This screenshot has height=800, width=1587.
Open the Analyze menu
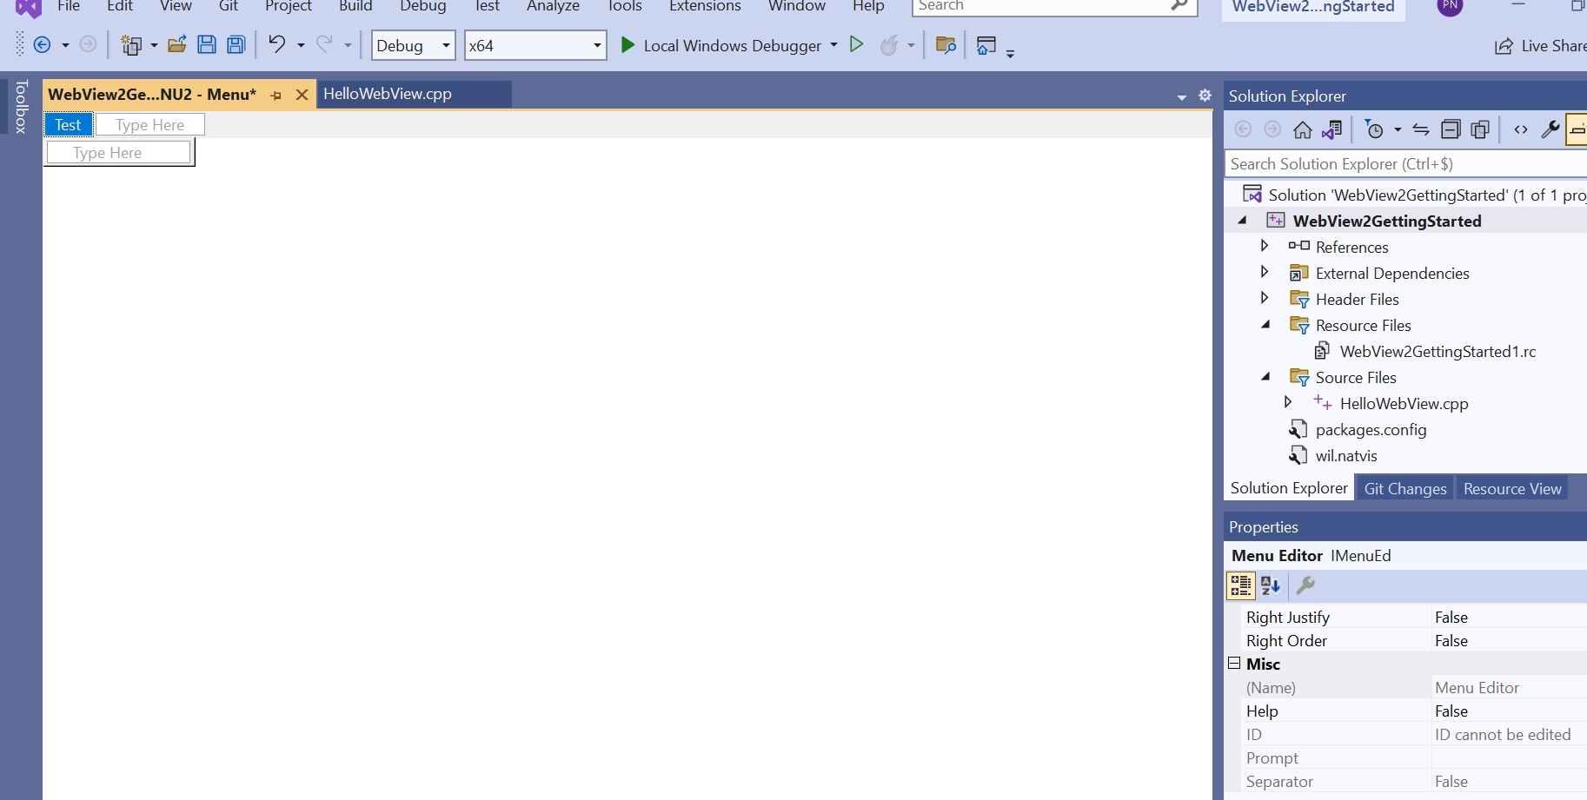[x=553, y=6]
